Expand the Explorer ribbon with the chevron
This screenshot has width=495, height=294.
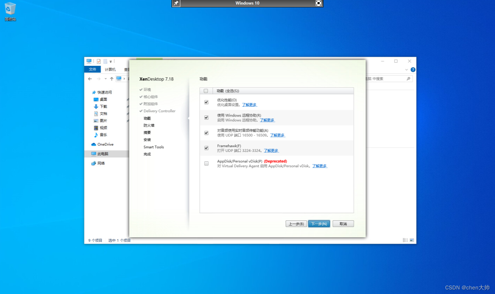(406, 70)
